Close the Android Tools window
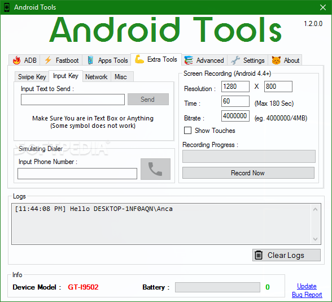 pos(323,7)
